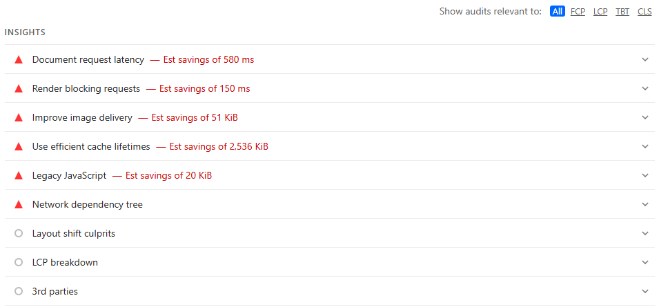Expand the 3rd parties chevron
Image resolution: width=659 pixels, height=307 pixels.
point(645,292)
